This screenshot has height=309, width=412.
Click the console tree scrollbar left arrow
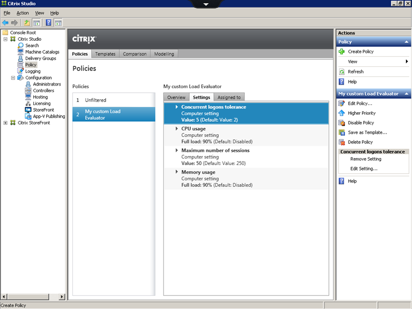coord(4,296)
